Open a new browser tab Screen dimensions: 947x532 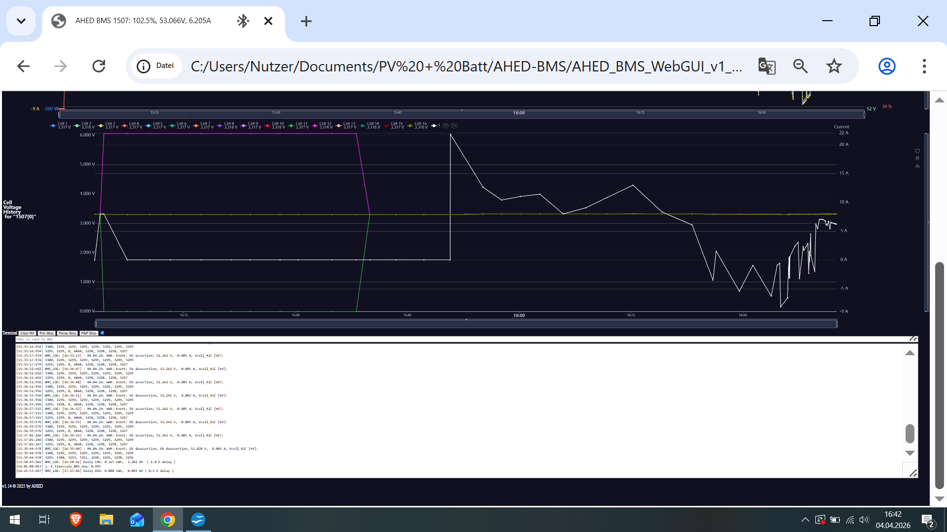tap(306, 21)
